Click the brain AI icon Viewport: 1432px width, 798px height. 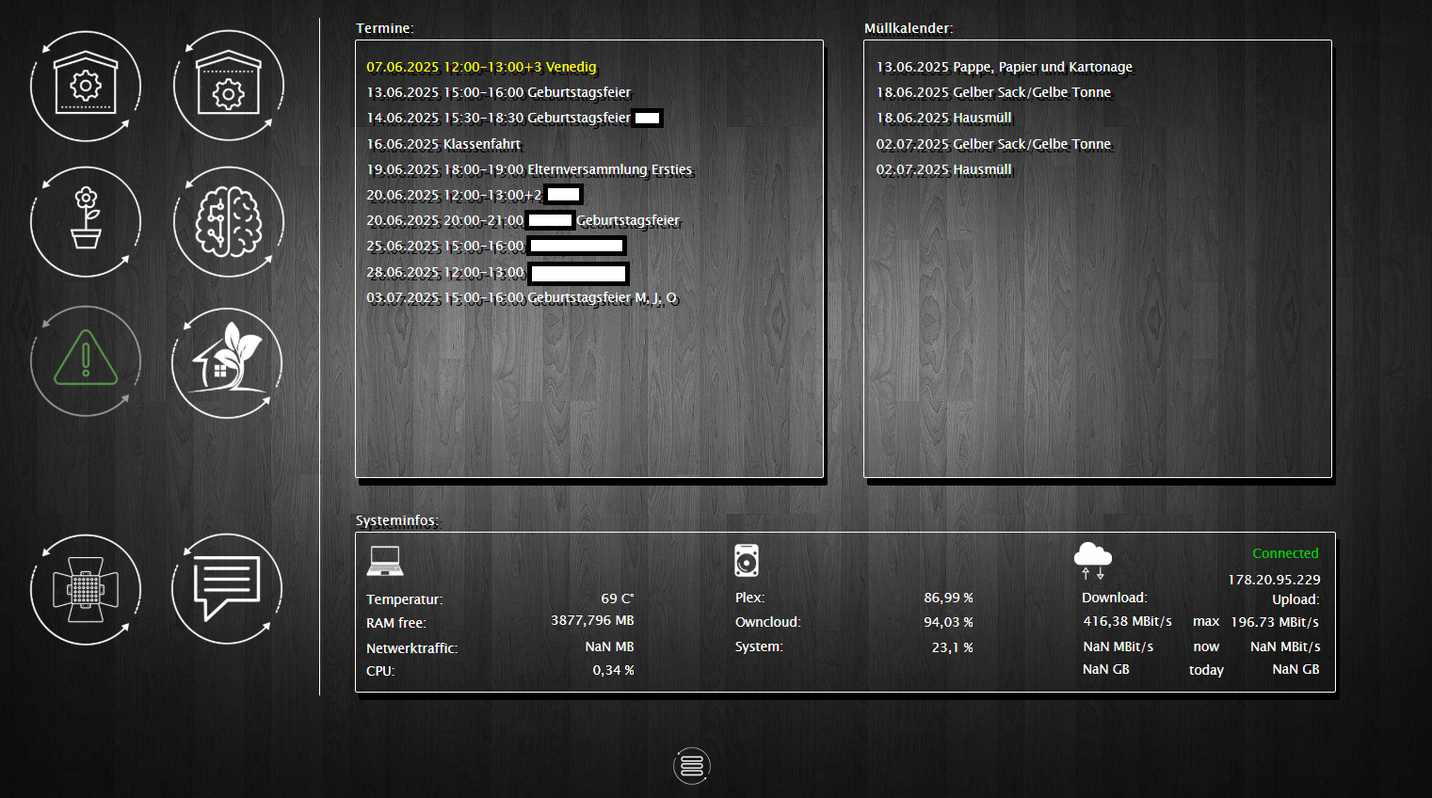click(228, 222)
